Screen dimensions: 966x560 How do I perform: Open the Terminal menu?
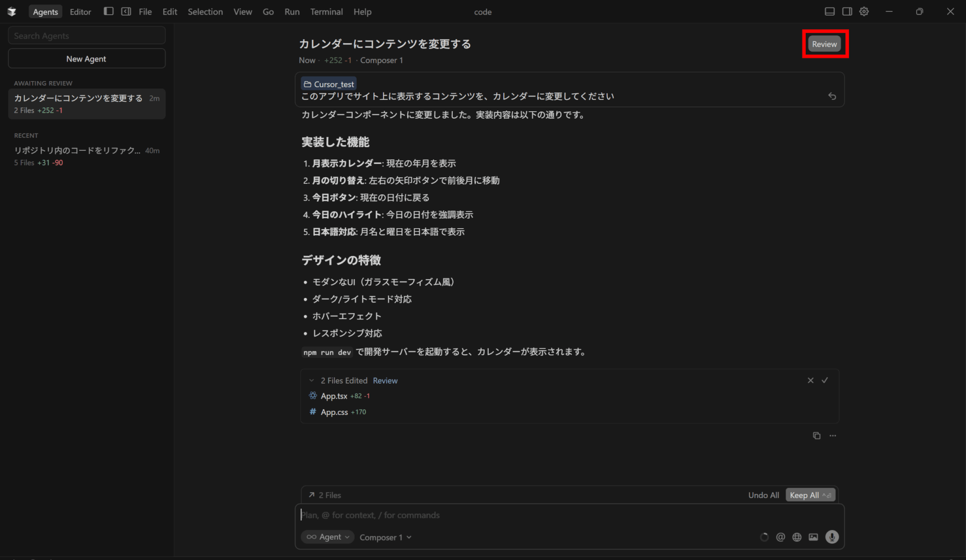[326, 12]
